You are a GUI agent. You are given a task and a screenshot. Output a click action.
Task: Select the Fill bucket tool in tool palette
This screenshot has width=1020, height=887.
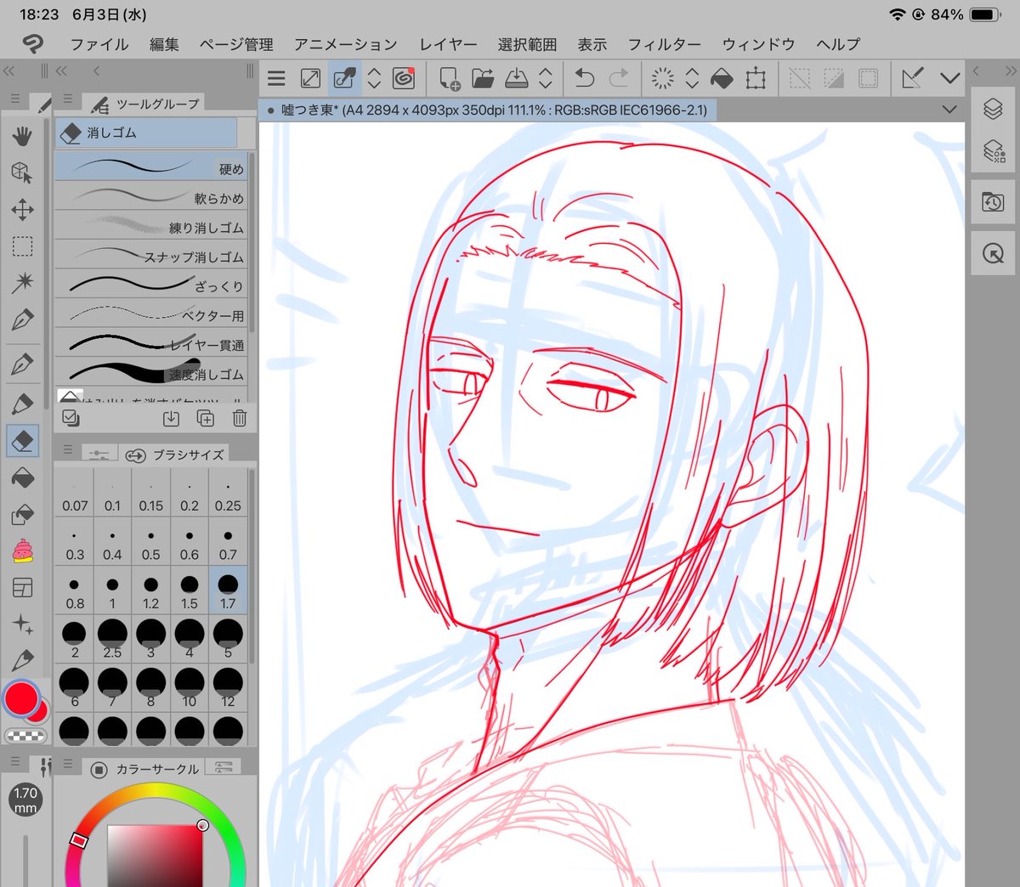[x=22, y=477]
